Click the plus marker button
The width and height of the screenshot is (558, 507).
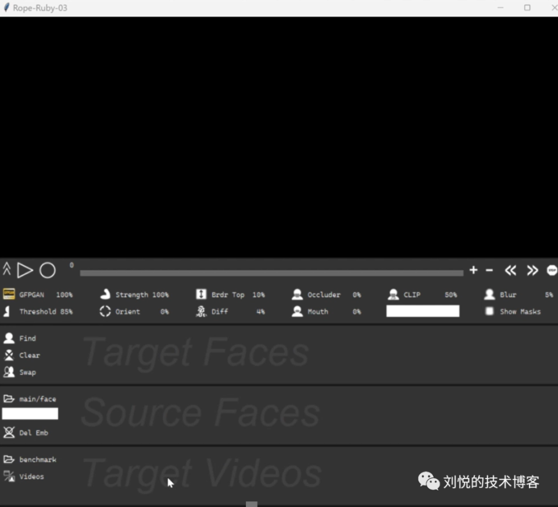click(473, 270)
